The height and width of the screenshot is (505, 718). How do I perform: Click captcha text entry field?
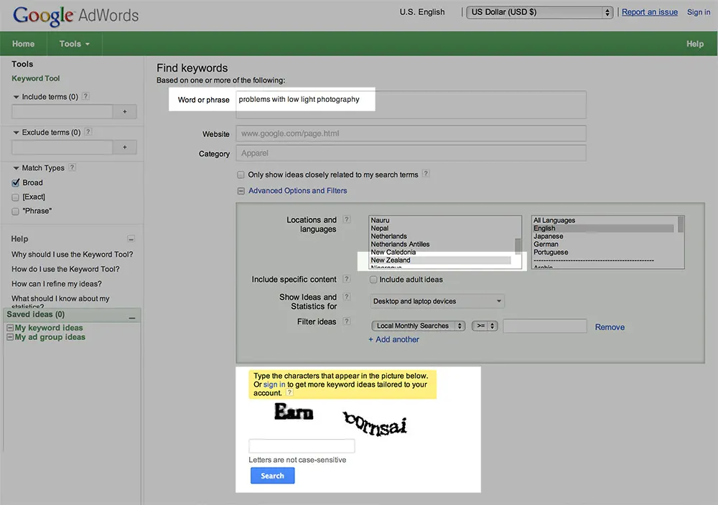click(302, 446)
